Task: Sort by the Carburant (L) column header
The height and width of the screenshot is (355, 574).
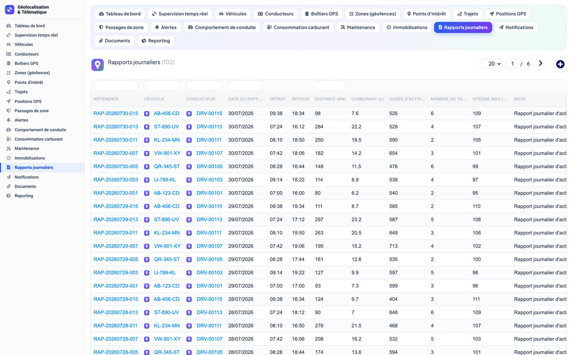Action: pyautogui.click(x=367, y=99)
